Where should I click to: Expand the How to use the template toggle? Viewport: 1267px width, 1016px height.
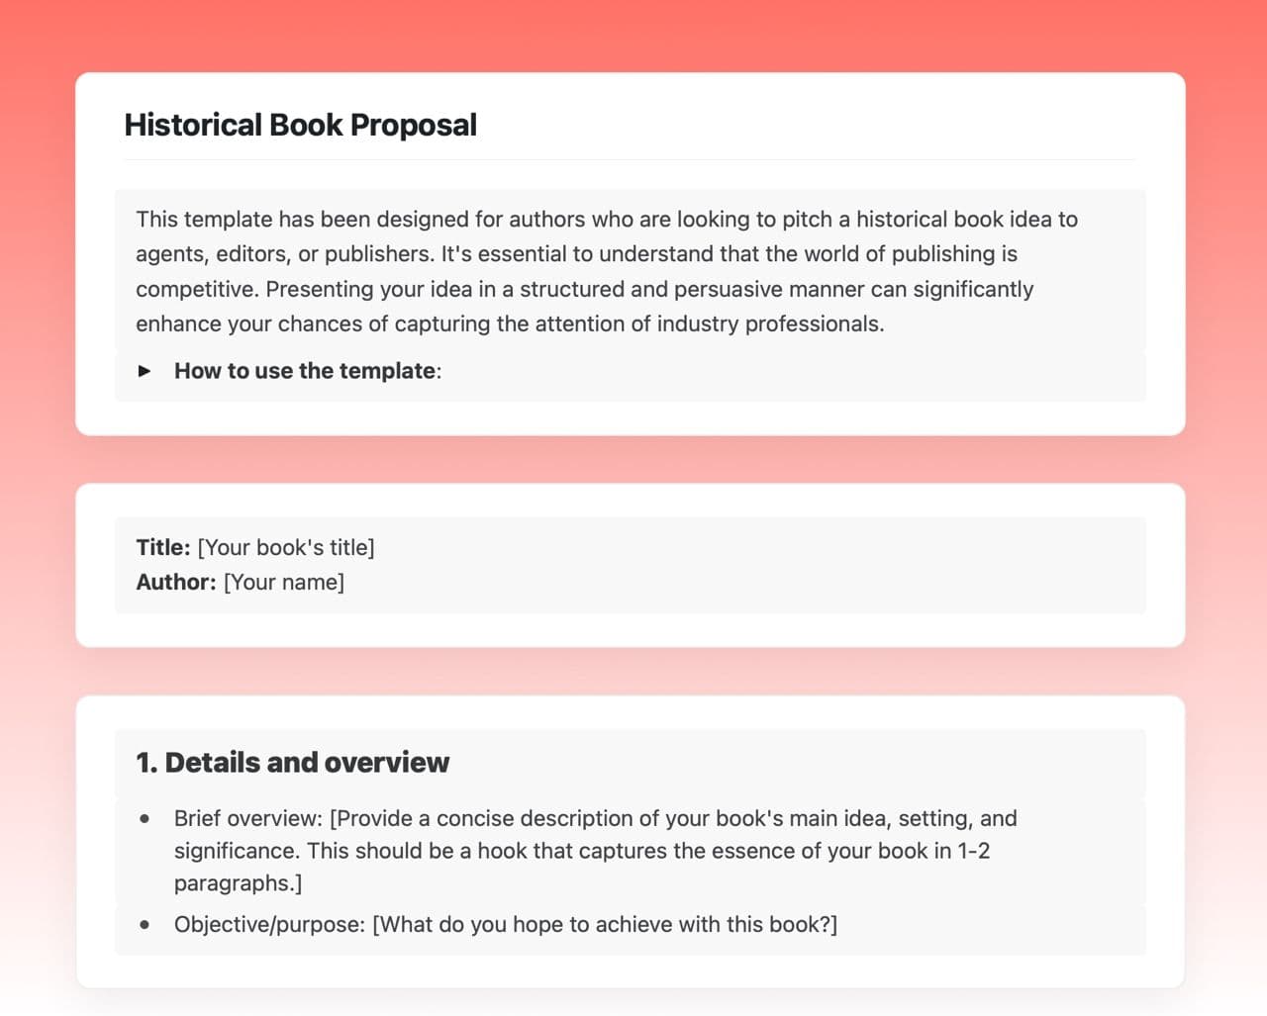click(x=306, y=371)
